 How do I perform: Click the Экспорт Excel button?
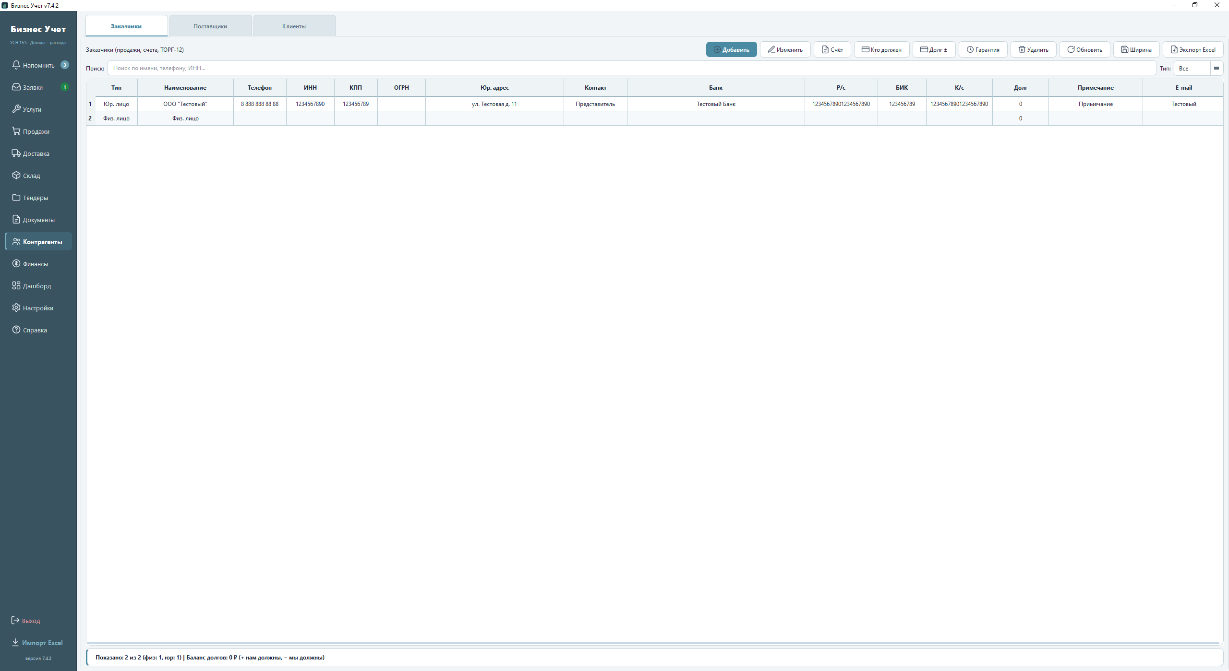click(x=1193, y=49)
